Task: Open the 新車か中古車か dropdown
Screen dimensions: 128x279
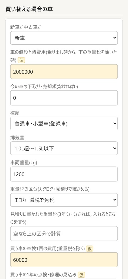Action: pyautogui.click(x=64, y=38)
